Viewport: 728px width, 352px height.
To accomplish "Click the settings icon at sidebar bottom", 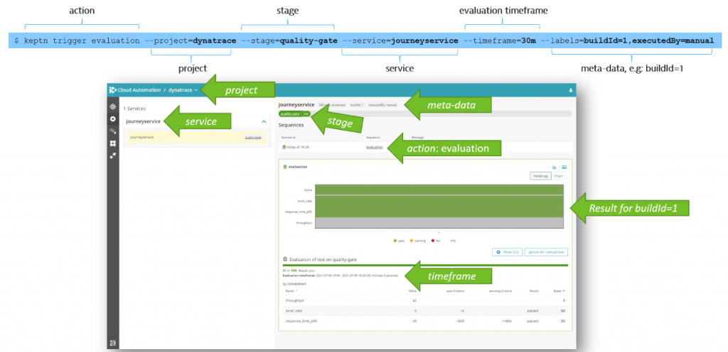I will tap(113, 343).
